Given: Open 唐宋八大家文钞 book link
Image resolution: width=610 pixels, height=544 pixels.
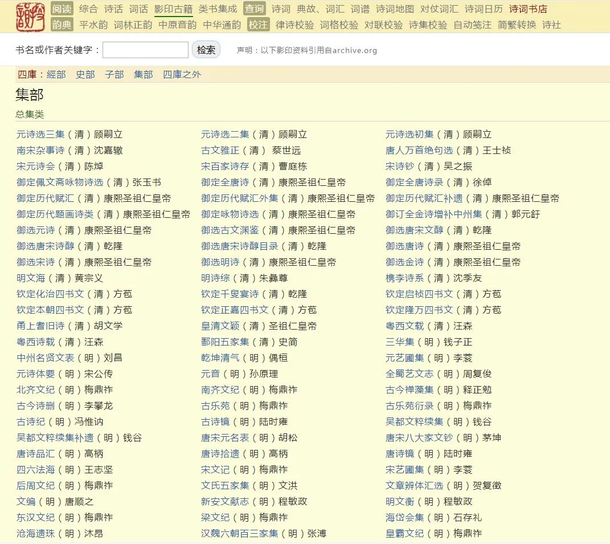Looking at the screenshot, I should tap(419, 438).
